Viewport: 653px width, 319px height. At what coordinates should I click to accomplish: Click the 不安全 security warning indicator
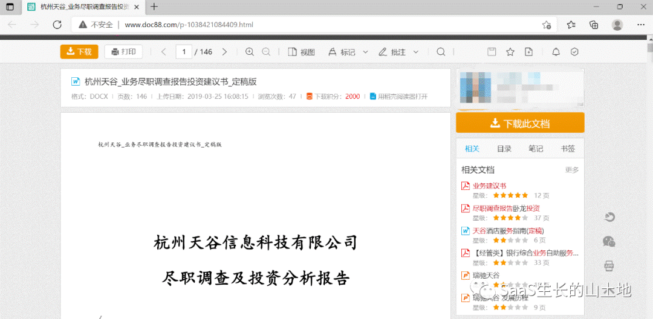pos(96,25)
